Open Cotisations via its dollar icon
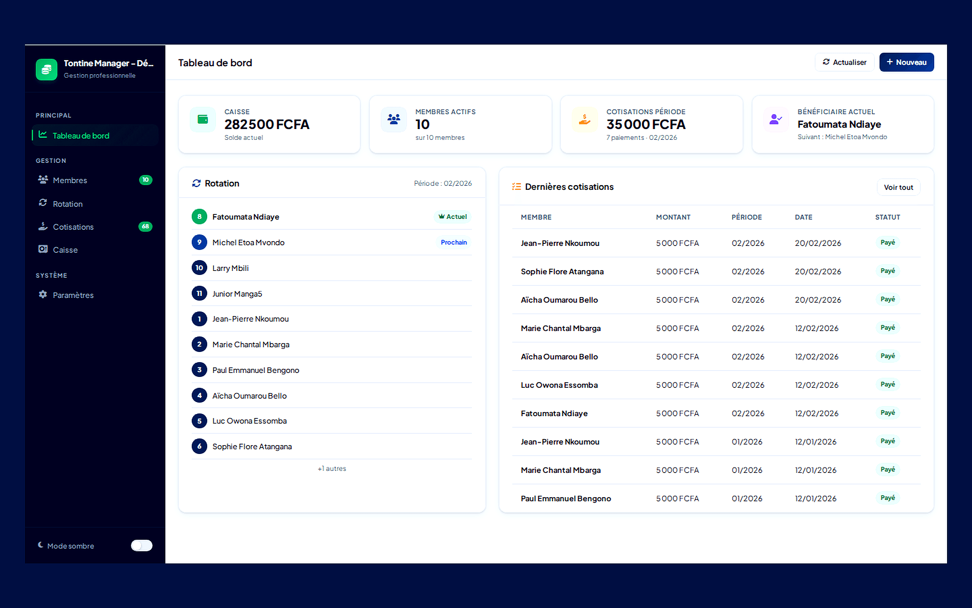 point(43,226)
